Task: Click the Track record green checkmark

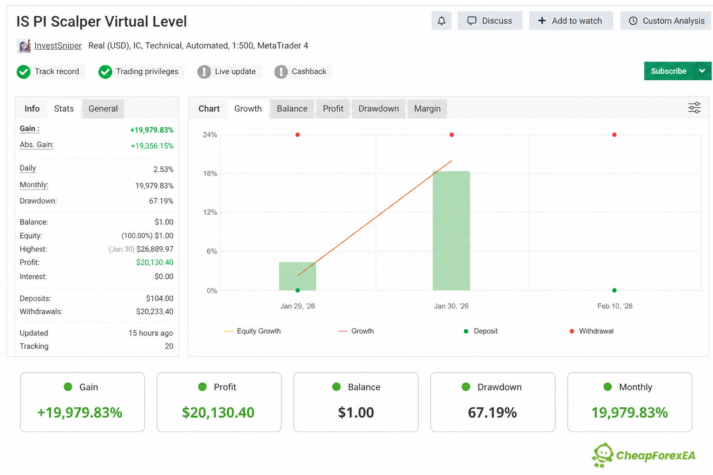Action: [24, 71]
